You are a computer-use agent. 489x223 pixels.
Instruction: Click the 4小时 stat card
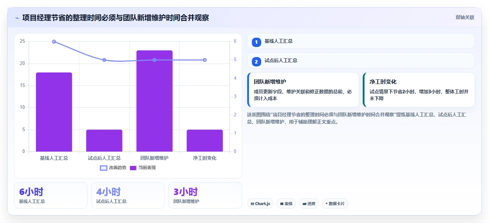point(128,195)
